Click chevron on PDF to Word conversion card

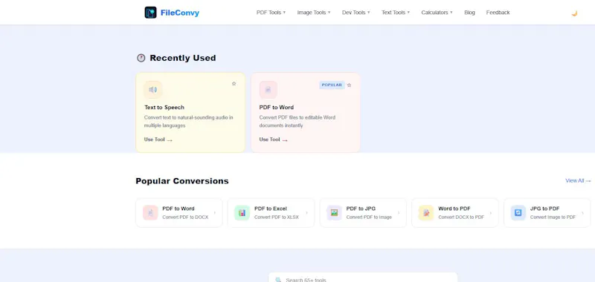tap(215, 213)
